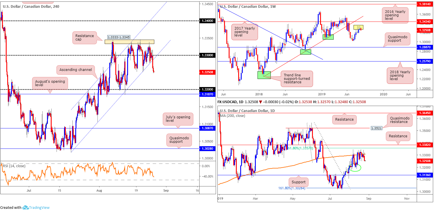The width and height of the screenshot is (434, 212).
Task: Select 'Resistance' callout above the 1.33820 level
Action: (398, 136)
